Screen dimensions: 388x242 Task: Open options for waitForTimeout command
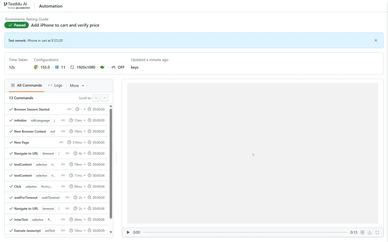67,197
